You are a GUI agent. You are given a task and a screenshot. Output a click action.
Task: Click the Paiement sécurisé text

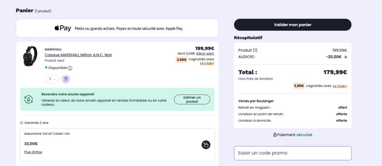click(295, 135)
